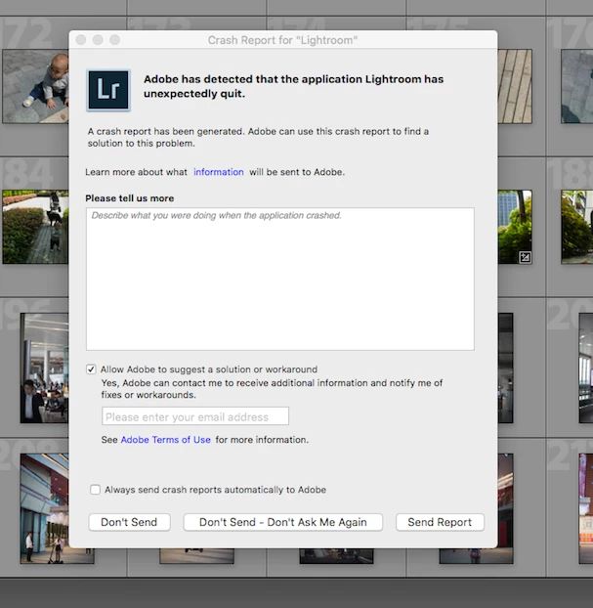Open the 'information' link about sent data
Viewport: 593px width, 608px height.
[x=219, y=172]
